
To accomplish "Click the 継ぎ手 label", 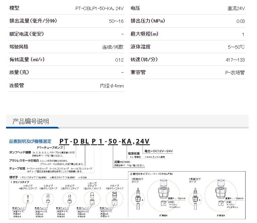I will [13, 177].
